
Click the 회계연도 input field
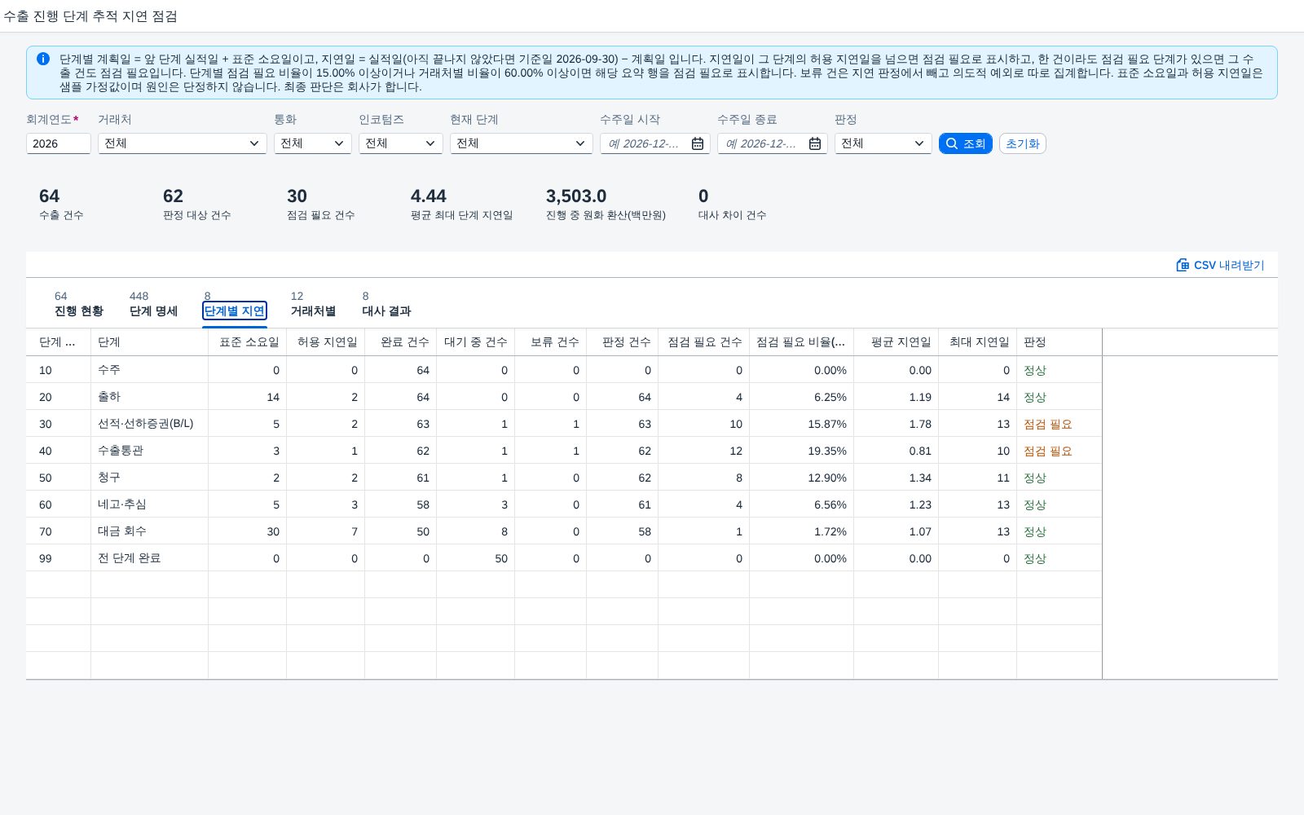pyautogui.click(x=59, y=143)
